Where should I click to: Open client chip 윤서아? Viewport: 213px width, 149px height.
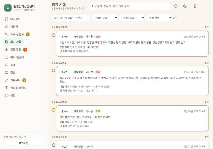tap(65, 111)
